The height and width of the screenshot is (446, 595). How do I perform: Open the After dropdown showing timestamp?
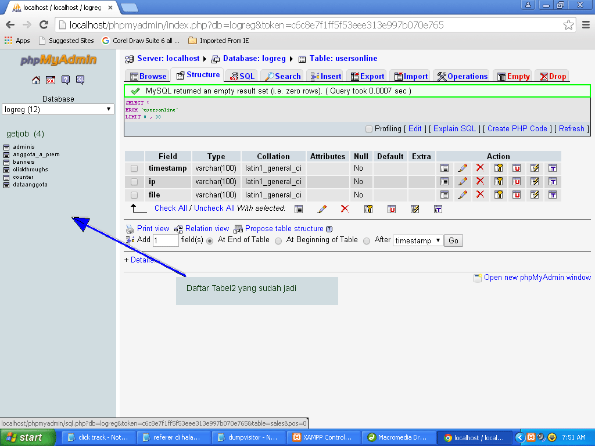[417, 240]
